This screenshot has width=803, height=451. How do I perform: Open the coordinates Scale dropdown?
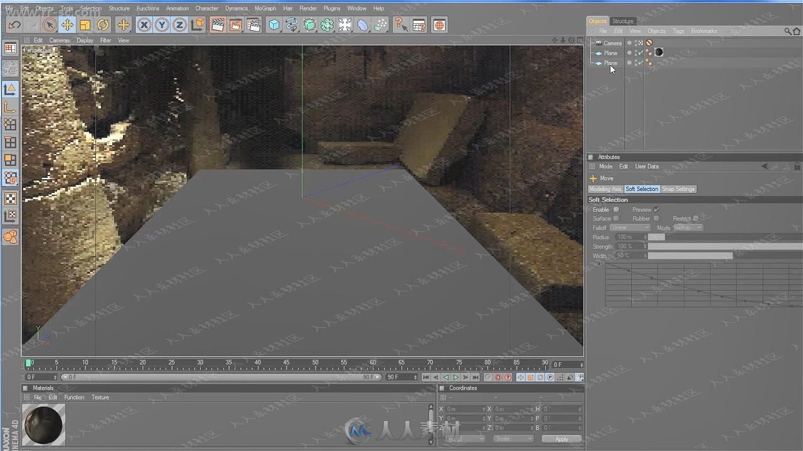[513, 439]
